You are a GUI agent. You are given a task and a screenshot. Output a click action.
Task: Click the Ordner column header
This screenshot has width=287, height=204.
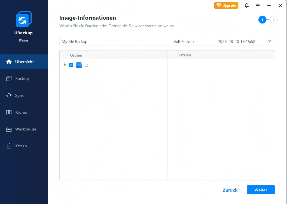pyautogui.click(x=76, y=55)
